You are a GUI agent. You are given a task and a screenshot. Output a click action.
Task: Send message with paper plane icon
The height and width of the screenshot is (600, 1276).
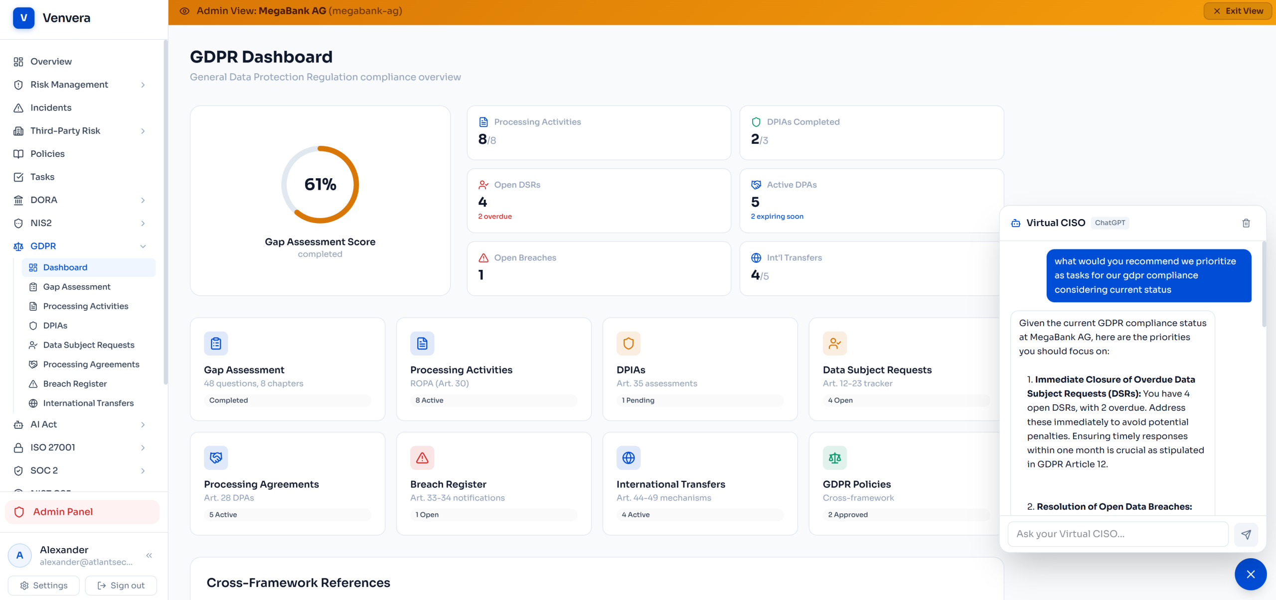[1246, 534]
